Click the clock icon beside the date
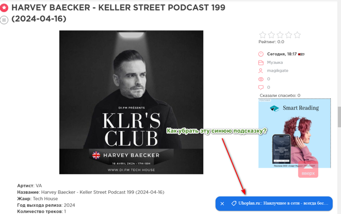This screenshot has width=341, height=214. [261, 54]
